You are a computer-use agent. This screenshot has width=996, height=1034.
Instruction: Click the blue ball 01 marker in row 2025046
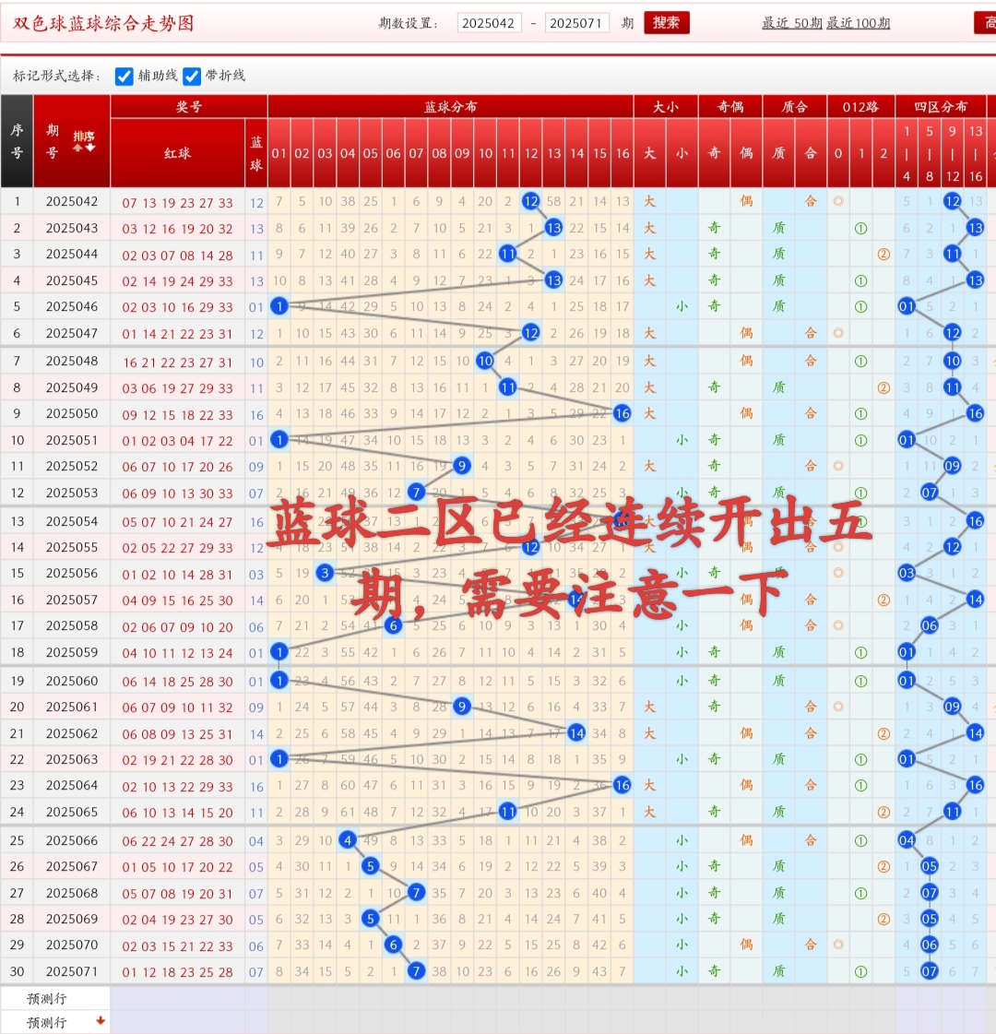click(x=279, y=306)
